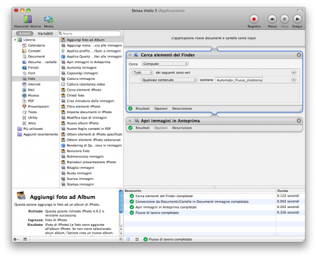Select the Chiedi foto action
Image resolution: width=317 pixels, height=258 pixels.
coord(76,95)
